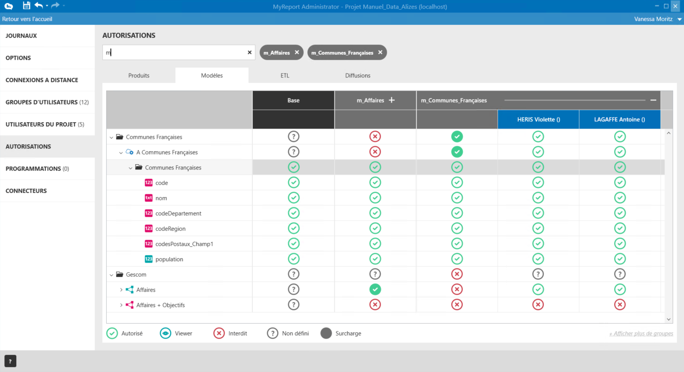Image resolution: width=684 pixels, height=372 pixels.
Task: Click Retour vers l'accueil link
Action: (27, 19)
